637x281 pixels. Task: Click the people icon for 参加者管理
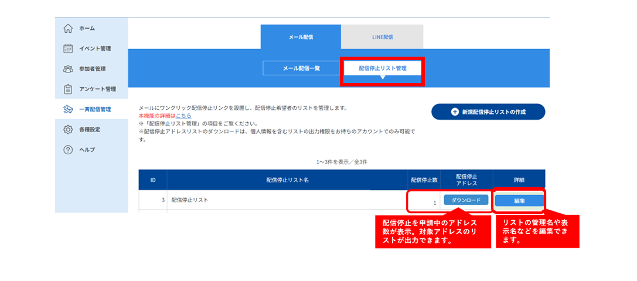pos(68,69)
